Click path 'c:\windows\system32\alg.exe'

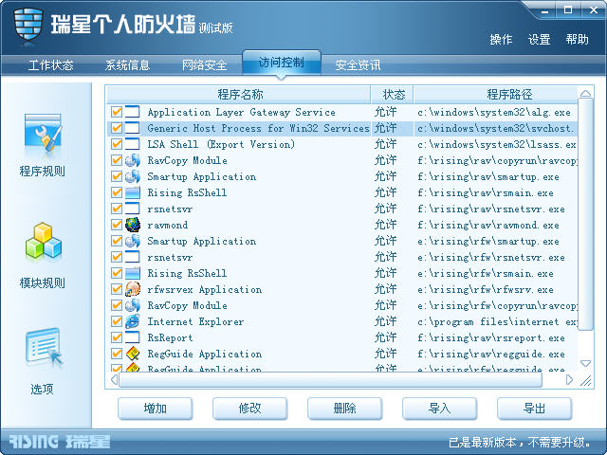pyautogui.click(x=494, y=112)
